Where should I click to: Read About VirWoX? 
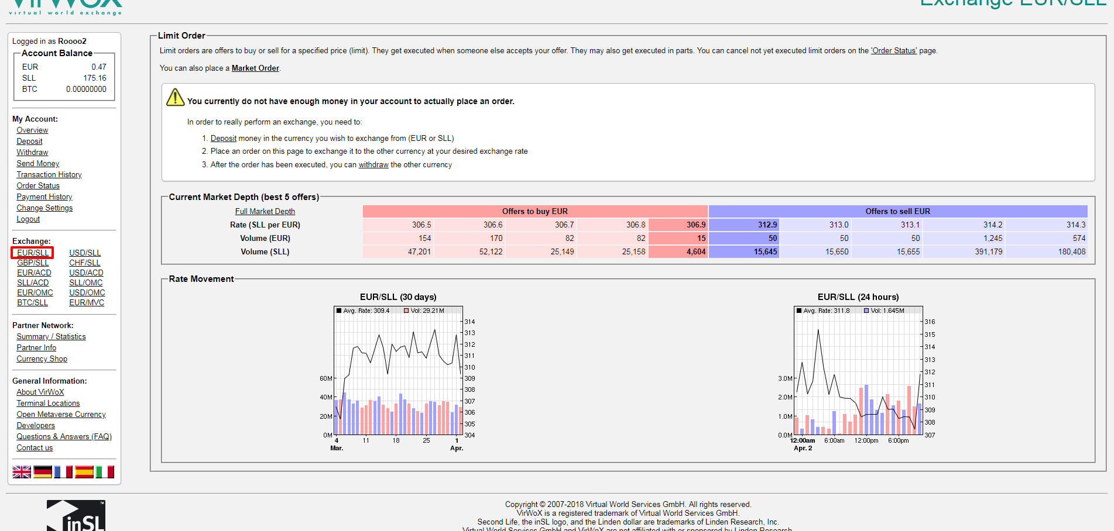(x=40, y=392)
